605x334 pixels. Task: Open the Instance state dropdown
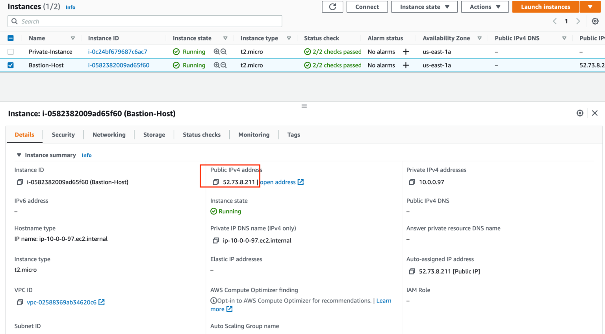pos(424,7)
